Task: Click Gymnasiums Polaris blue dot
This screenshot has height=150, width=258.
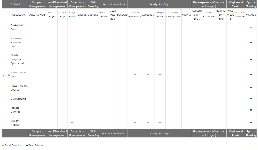Action: (x=251, y=99)
